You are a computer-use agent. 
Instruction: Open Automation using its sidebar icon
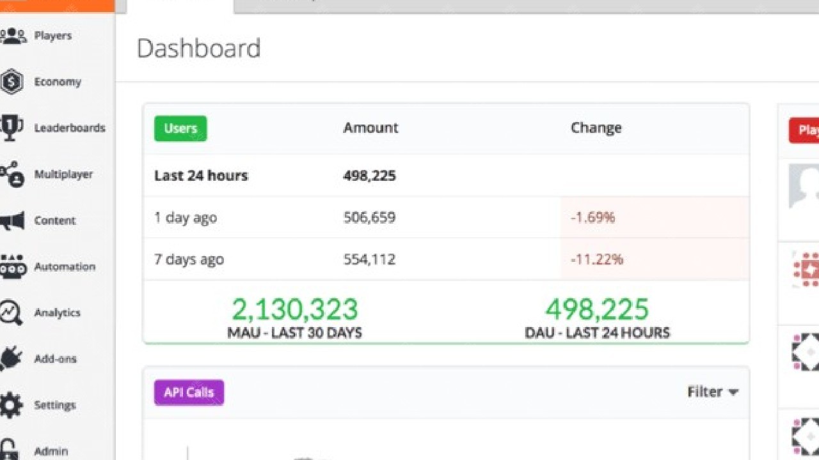coord(12,266)
